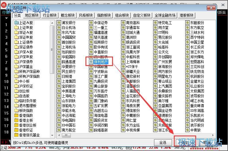The width and height of the screenshot is (228, 151).
Task: Select stock 同仁堂 in the list
Action: coord(129,120)
